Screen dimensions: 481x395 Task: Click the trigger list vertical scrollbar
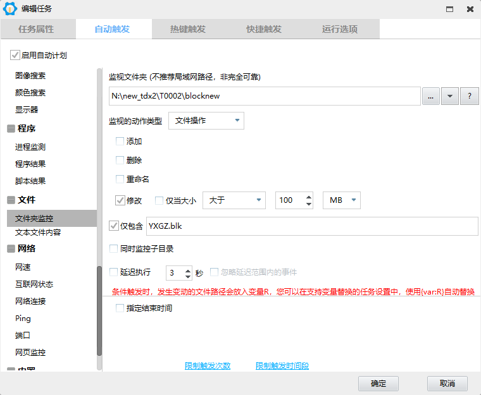(99, 311)
